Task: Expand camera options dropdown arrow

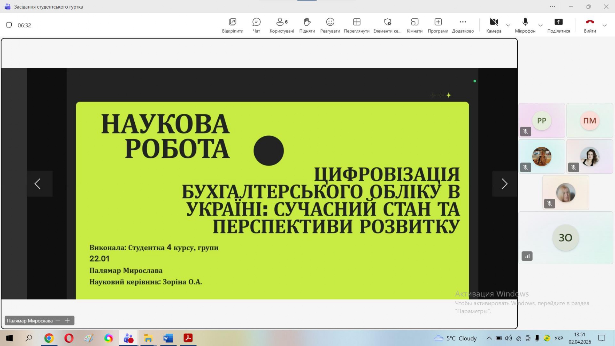Action: [508, 26]
